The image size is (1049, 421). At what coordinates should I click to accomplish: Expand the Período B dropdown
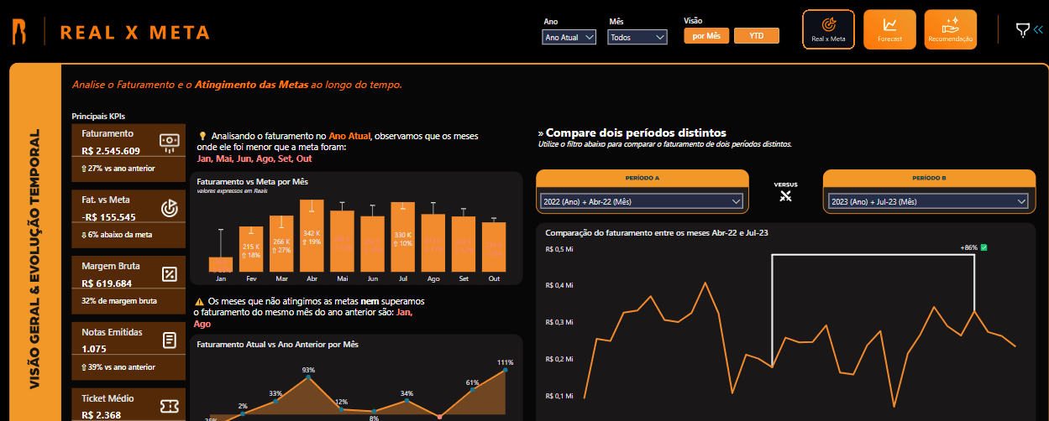(x=928, y=201)
